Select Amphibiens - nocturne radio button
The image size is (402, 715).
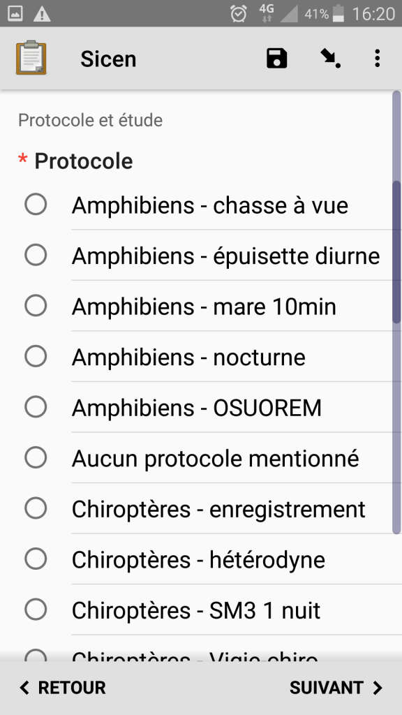click(x=200, y=357)
